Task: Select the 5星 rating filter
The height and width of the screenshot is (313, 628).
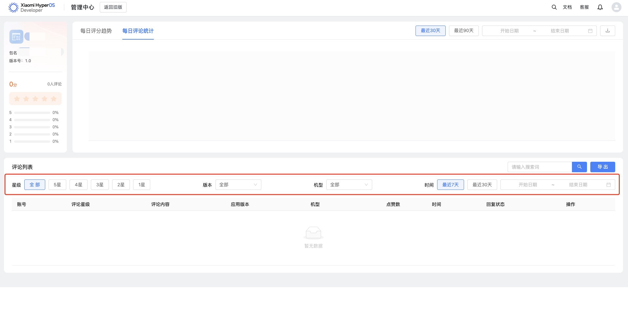Action: (x=57, y=185)
